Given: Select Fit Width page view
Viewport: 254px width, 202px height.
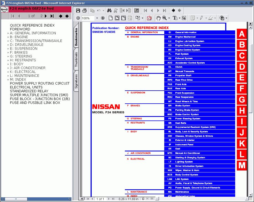Looking at the screenshot, I should point(124,18).
